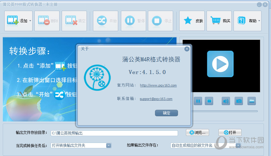The height and width of the screenshot is (156, 271).
Task: Click the Add (添加) toolbar button
Action: (18, 21)
